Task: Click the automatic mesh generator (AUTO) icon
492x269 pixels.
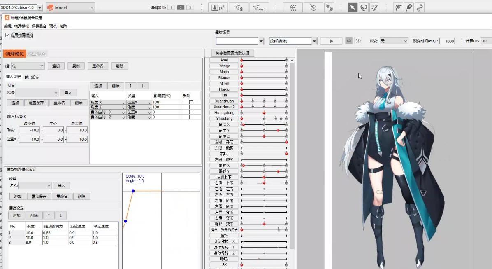Action: coord(259,7)
